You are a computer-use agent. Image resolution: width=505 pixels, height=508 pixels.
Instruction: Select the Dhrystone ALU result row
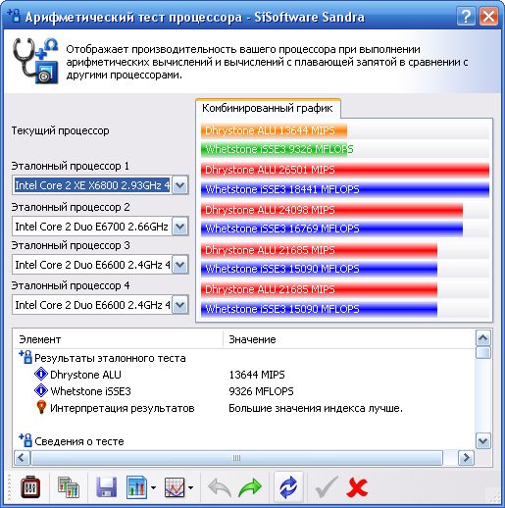[x=245, y=375]
